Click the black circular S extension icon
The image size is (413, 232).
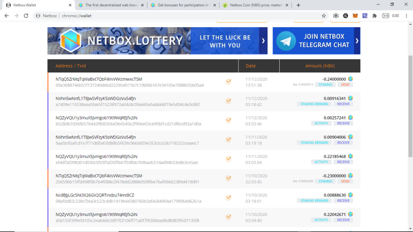345,16
